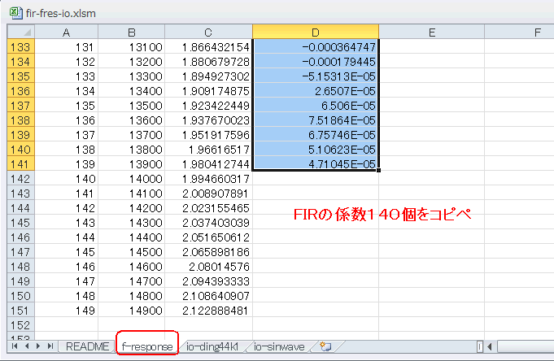
Task: Click the fir-fres-io.xlsm window title
Action: click(60, 13)
